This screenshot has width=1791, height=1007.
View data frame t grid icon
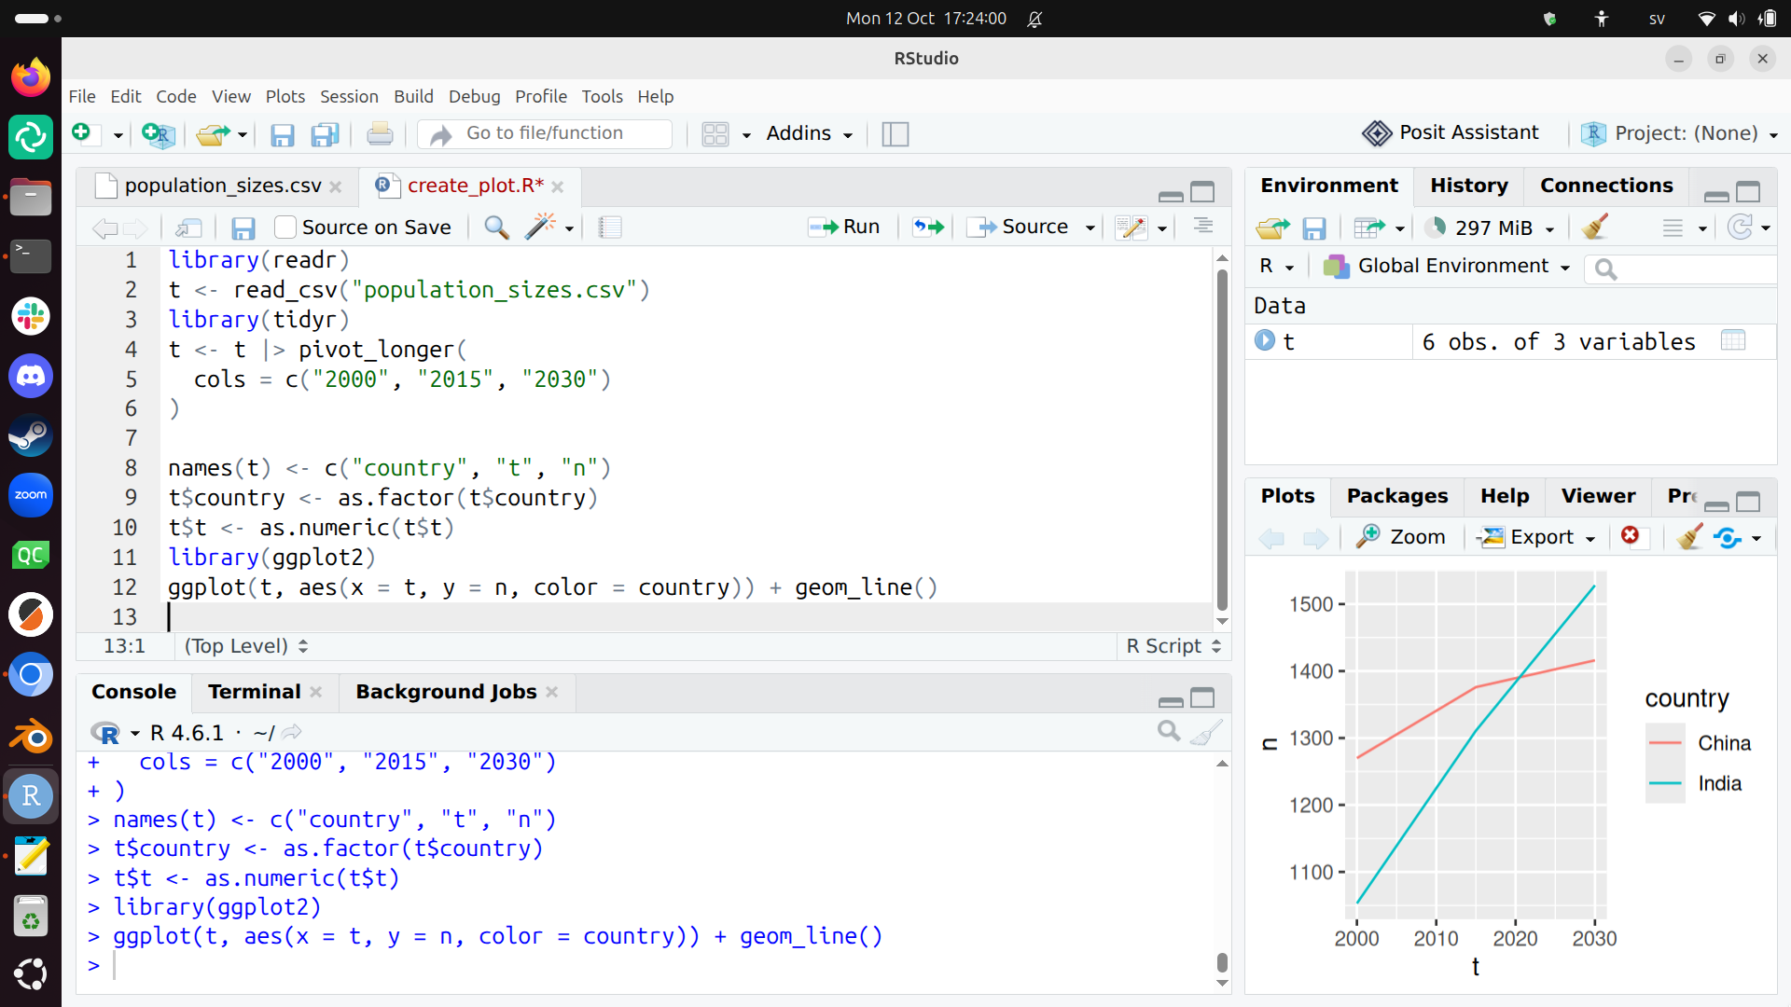[1733, 341]
